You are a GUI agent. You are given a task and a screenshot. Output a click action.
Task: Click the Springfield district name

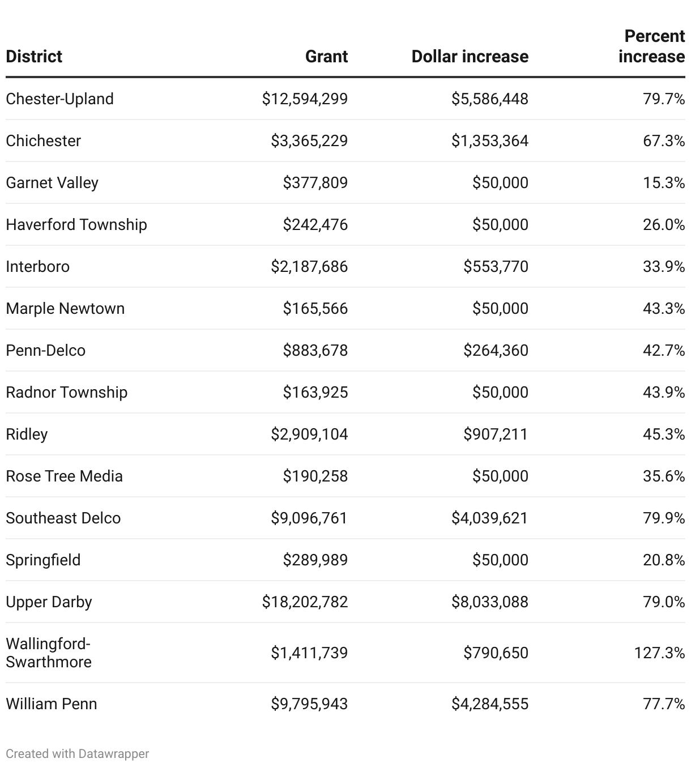43,560
